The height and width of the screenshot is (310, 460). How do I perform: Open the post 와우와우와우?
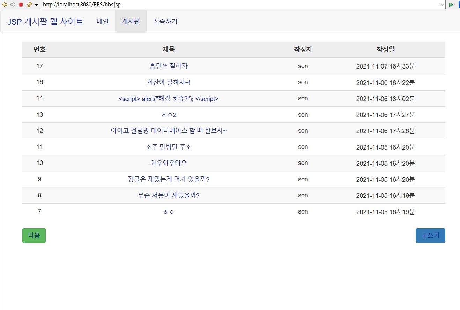click(x=169, y=163)
